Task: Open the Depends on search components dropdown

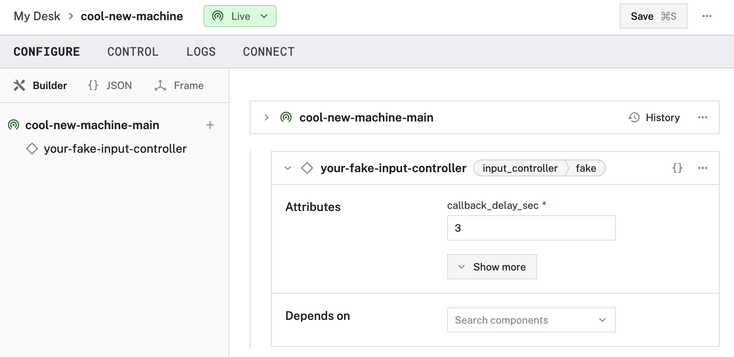Action: [531, 320]
